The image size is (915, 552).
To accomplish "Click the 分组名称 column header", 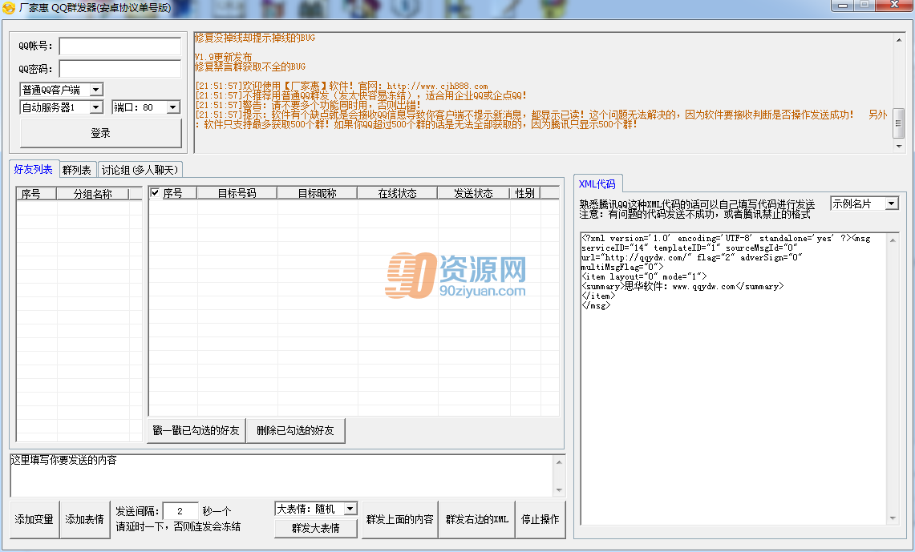I will coord(92,194).
